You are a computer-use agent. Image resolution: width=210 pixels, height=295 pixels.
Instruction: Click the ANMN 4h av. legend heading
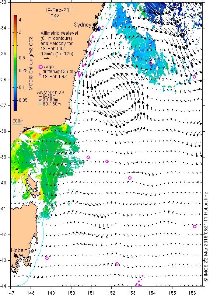51,93
